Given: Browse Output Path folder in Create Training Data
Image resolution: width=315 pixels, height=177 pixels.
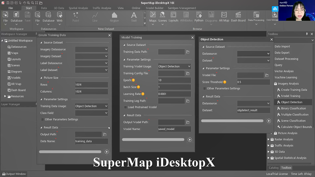Looking at the screenshot, I should (105, 134).
